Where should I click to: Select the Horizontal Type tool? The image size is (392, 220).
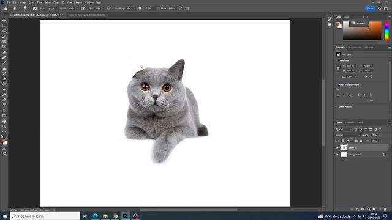(x=4, y=105)
